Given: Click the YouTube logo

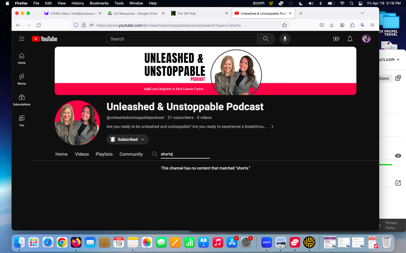Looking at the screenshot, I should 45,39.
